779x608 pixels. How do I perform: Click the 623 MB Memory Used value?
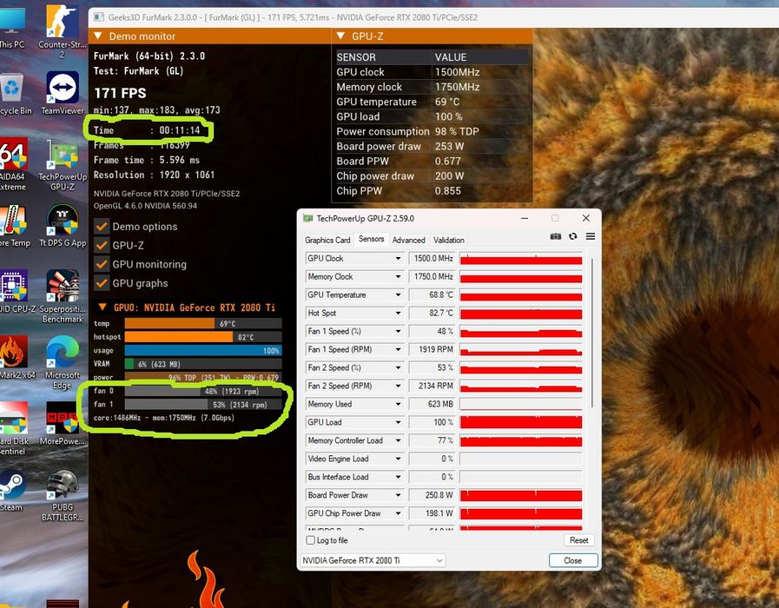(x=432, y=405)
